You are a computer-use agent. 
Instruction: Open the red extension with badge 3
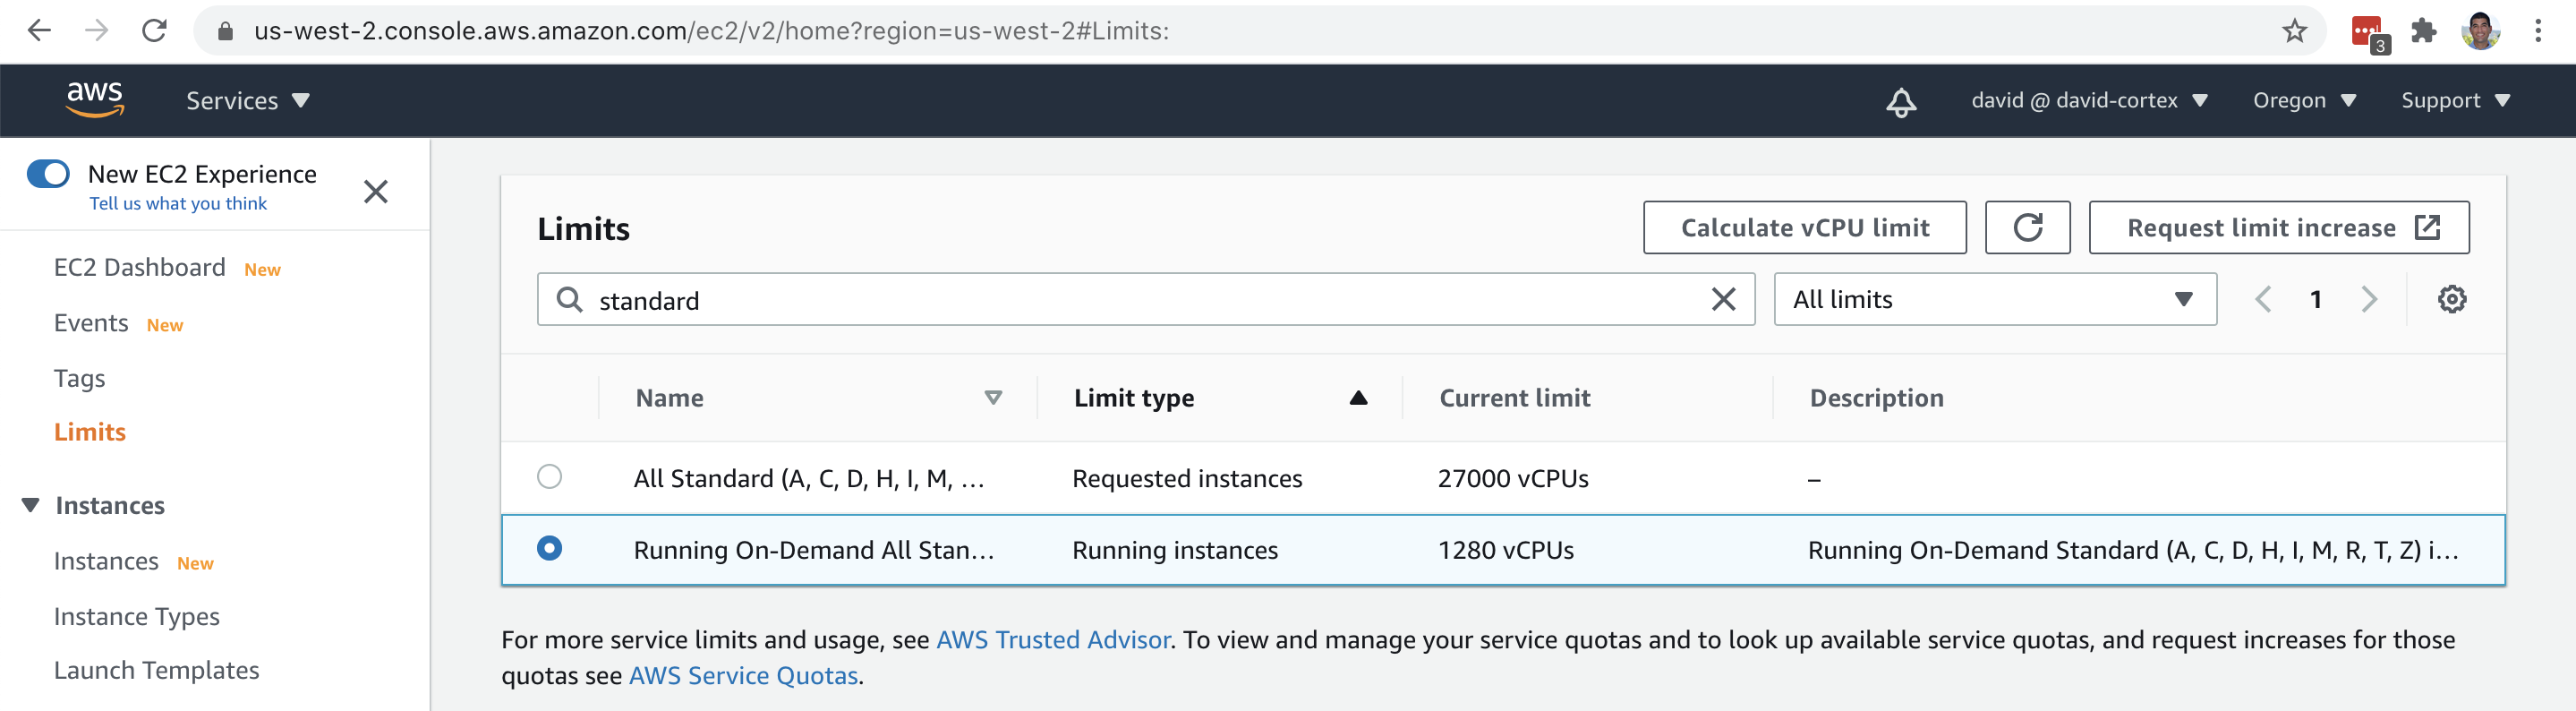2369,33
